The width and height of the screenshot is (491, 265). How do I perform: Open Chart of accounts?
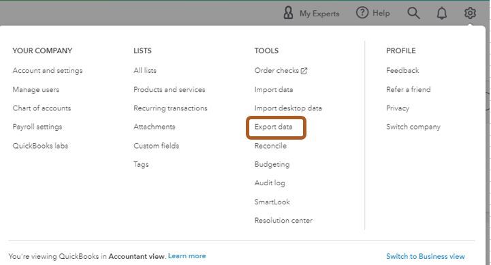point(42,108)
